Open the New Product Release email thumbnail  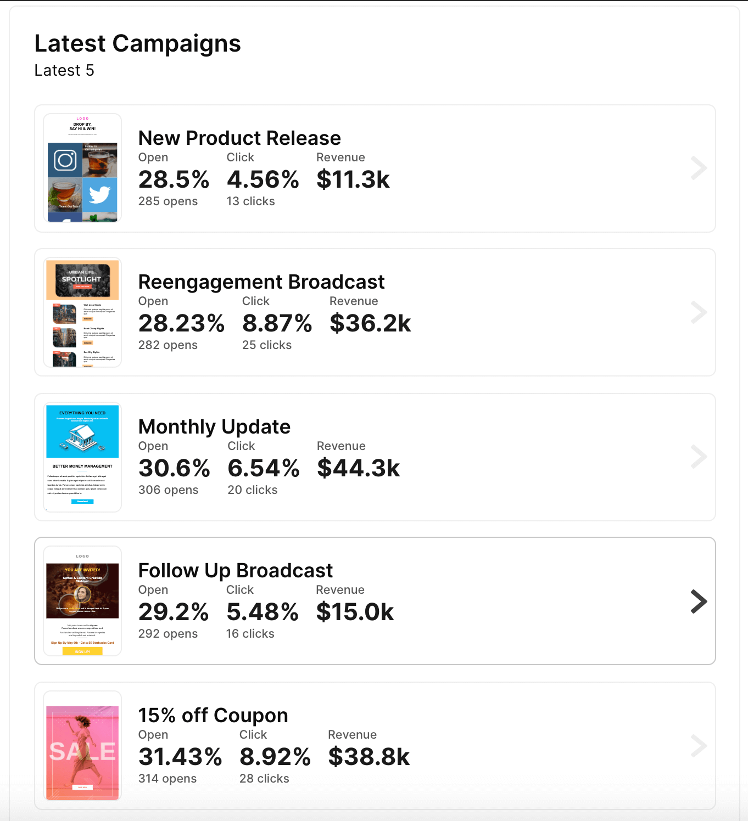click(82, 168)
